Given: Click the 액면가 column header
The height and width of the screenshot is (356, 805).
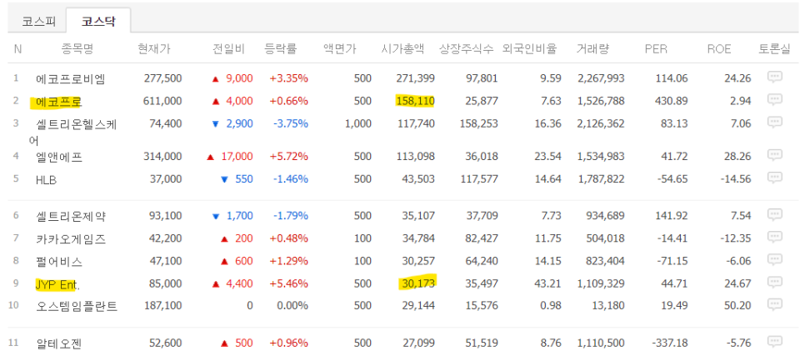Looking at the screenshot, I should 339,49.
